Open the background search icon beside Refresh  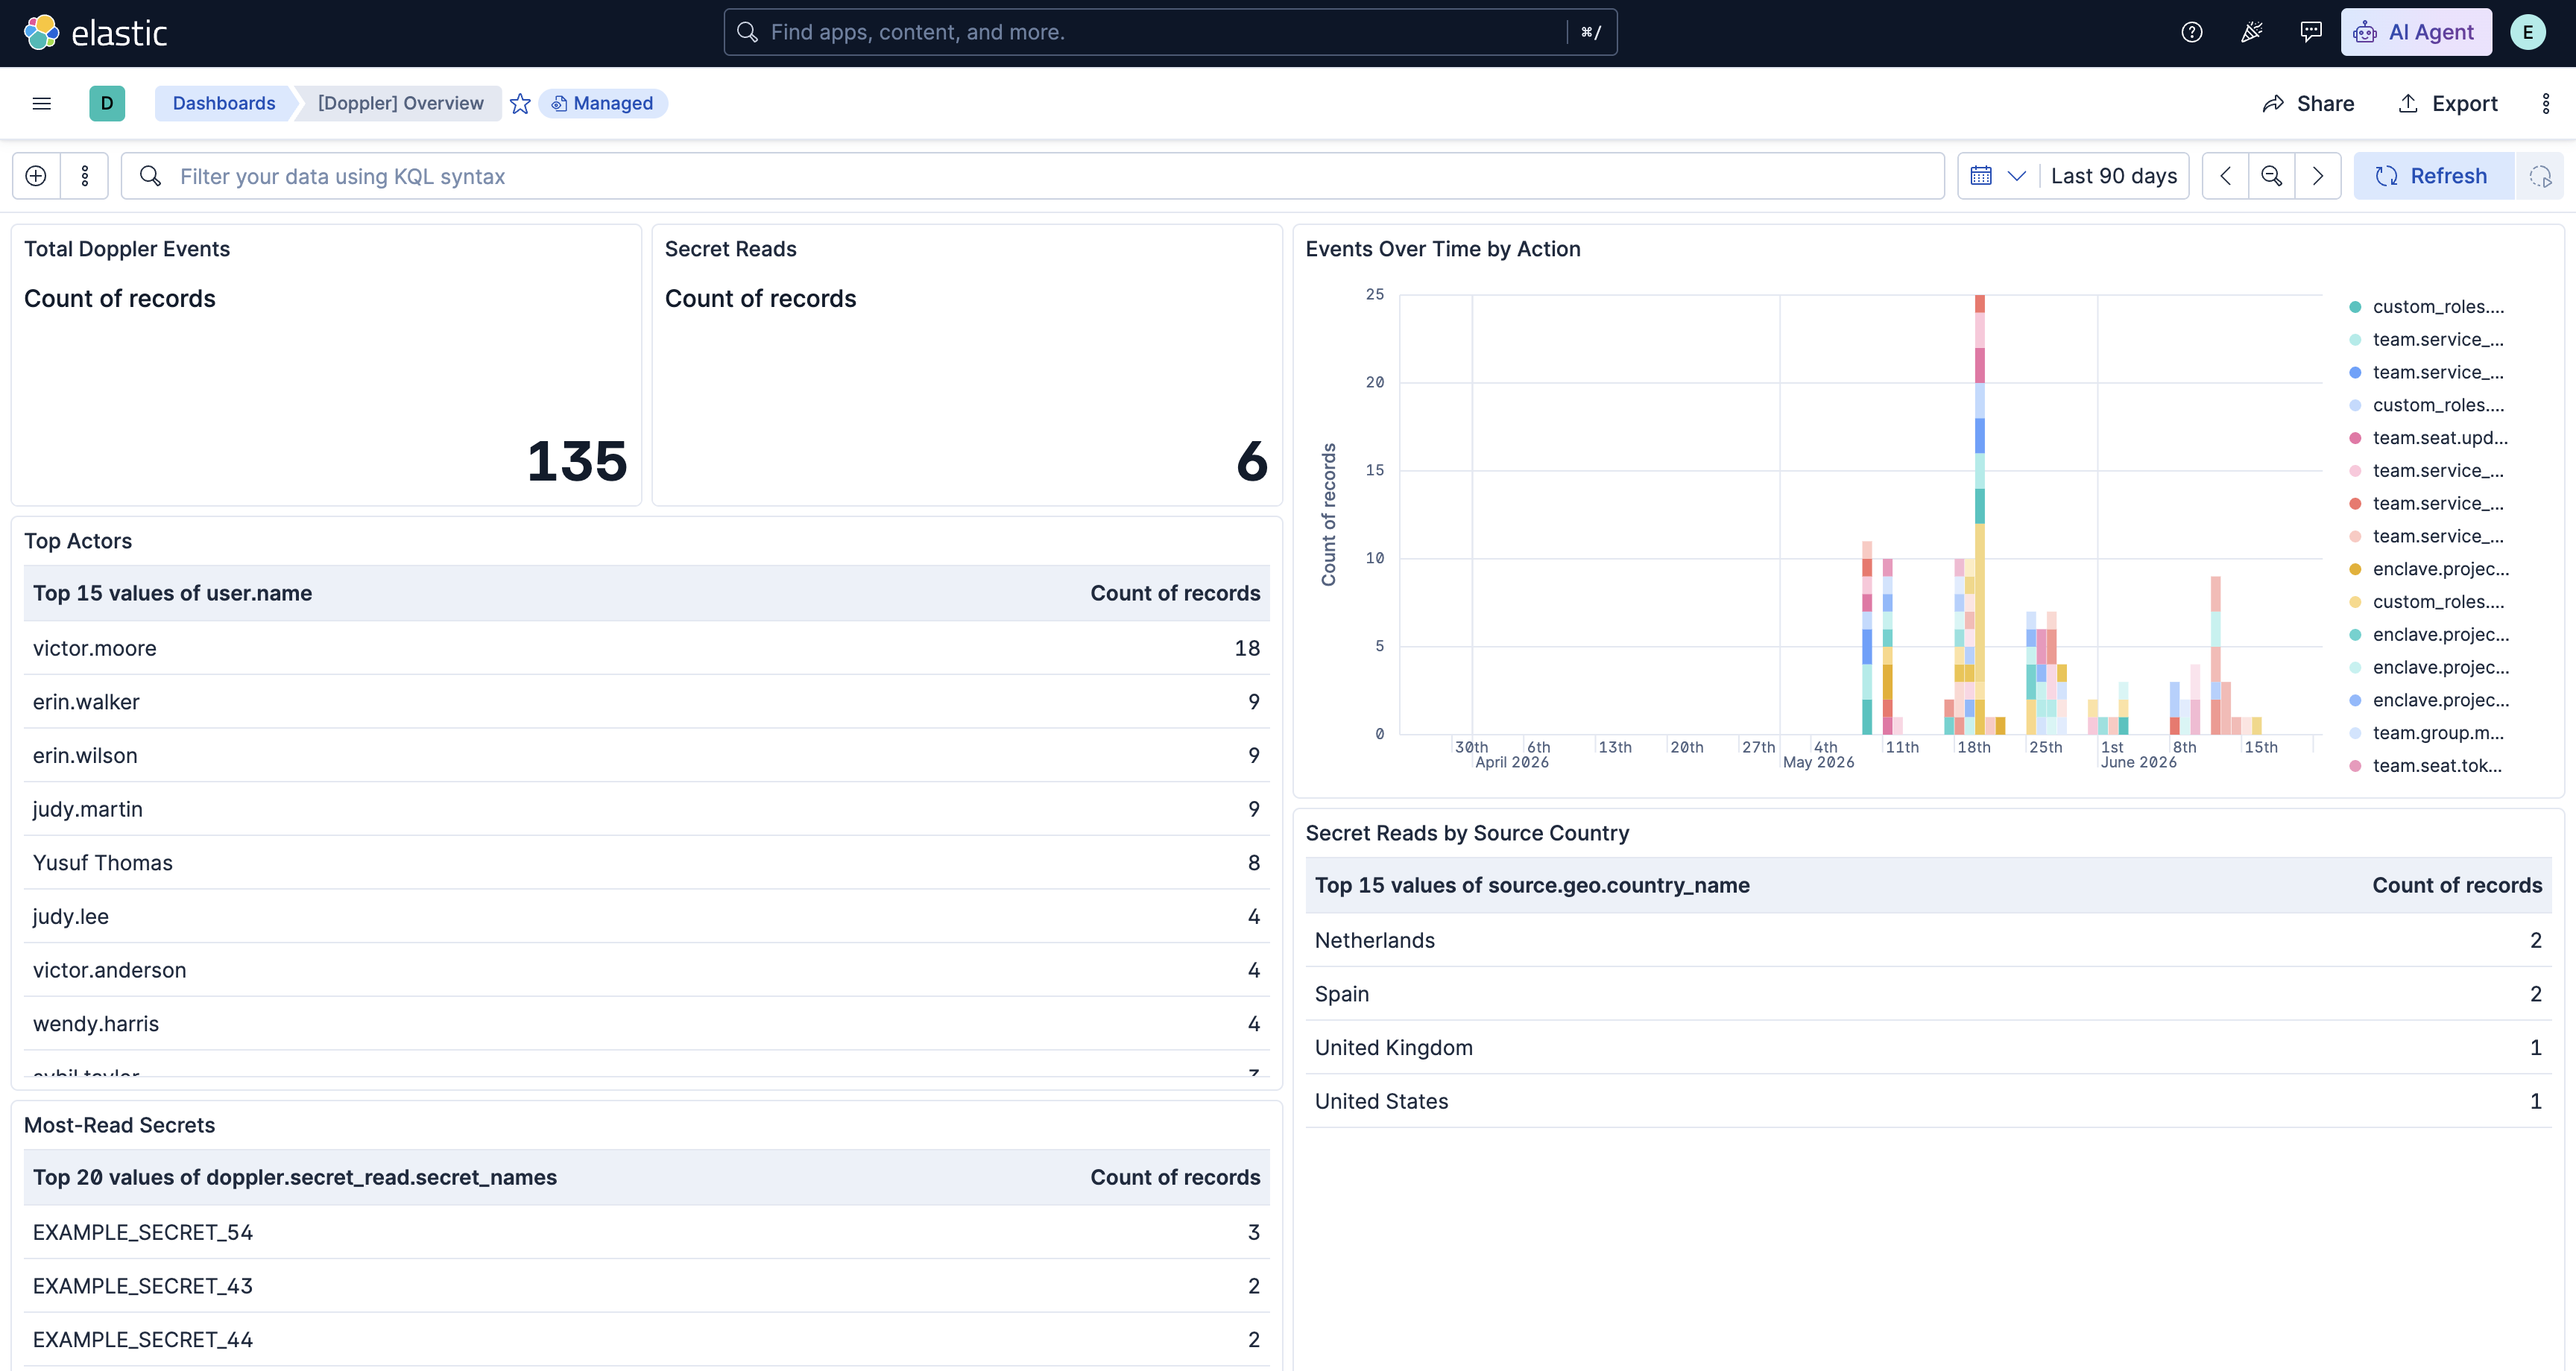click(x=2540, y=176)
